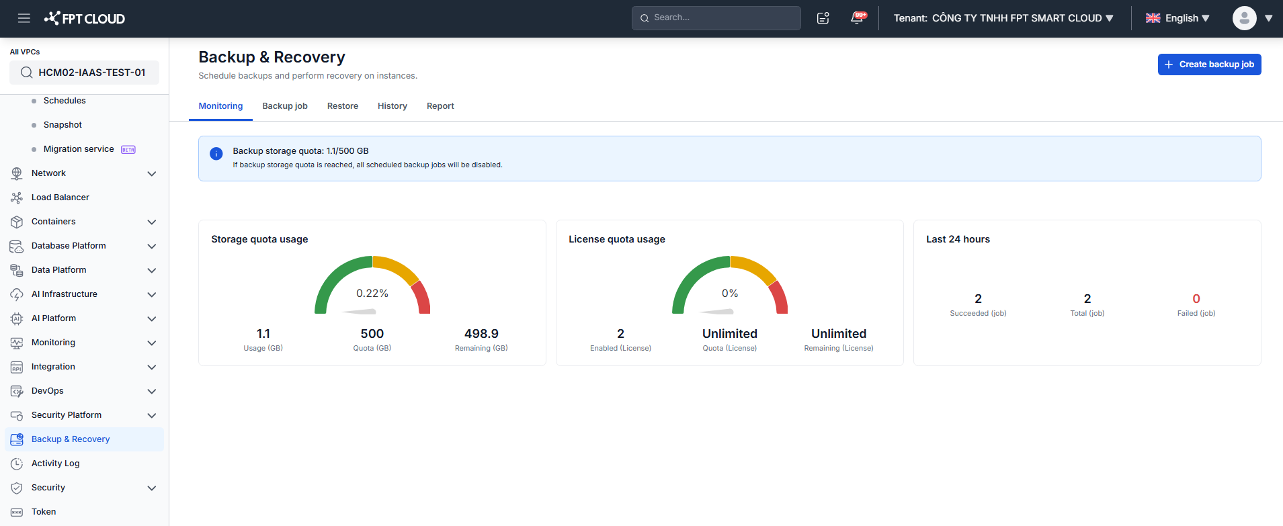
Task: Click the AI Infrastructure icon
Action: 17,294
